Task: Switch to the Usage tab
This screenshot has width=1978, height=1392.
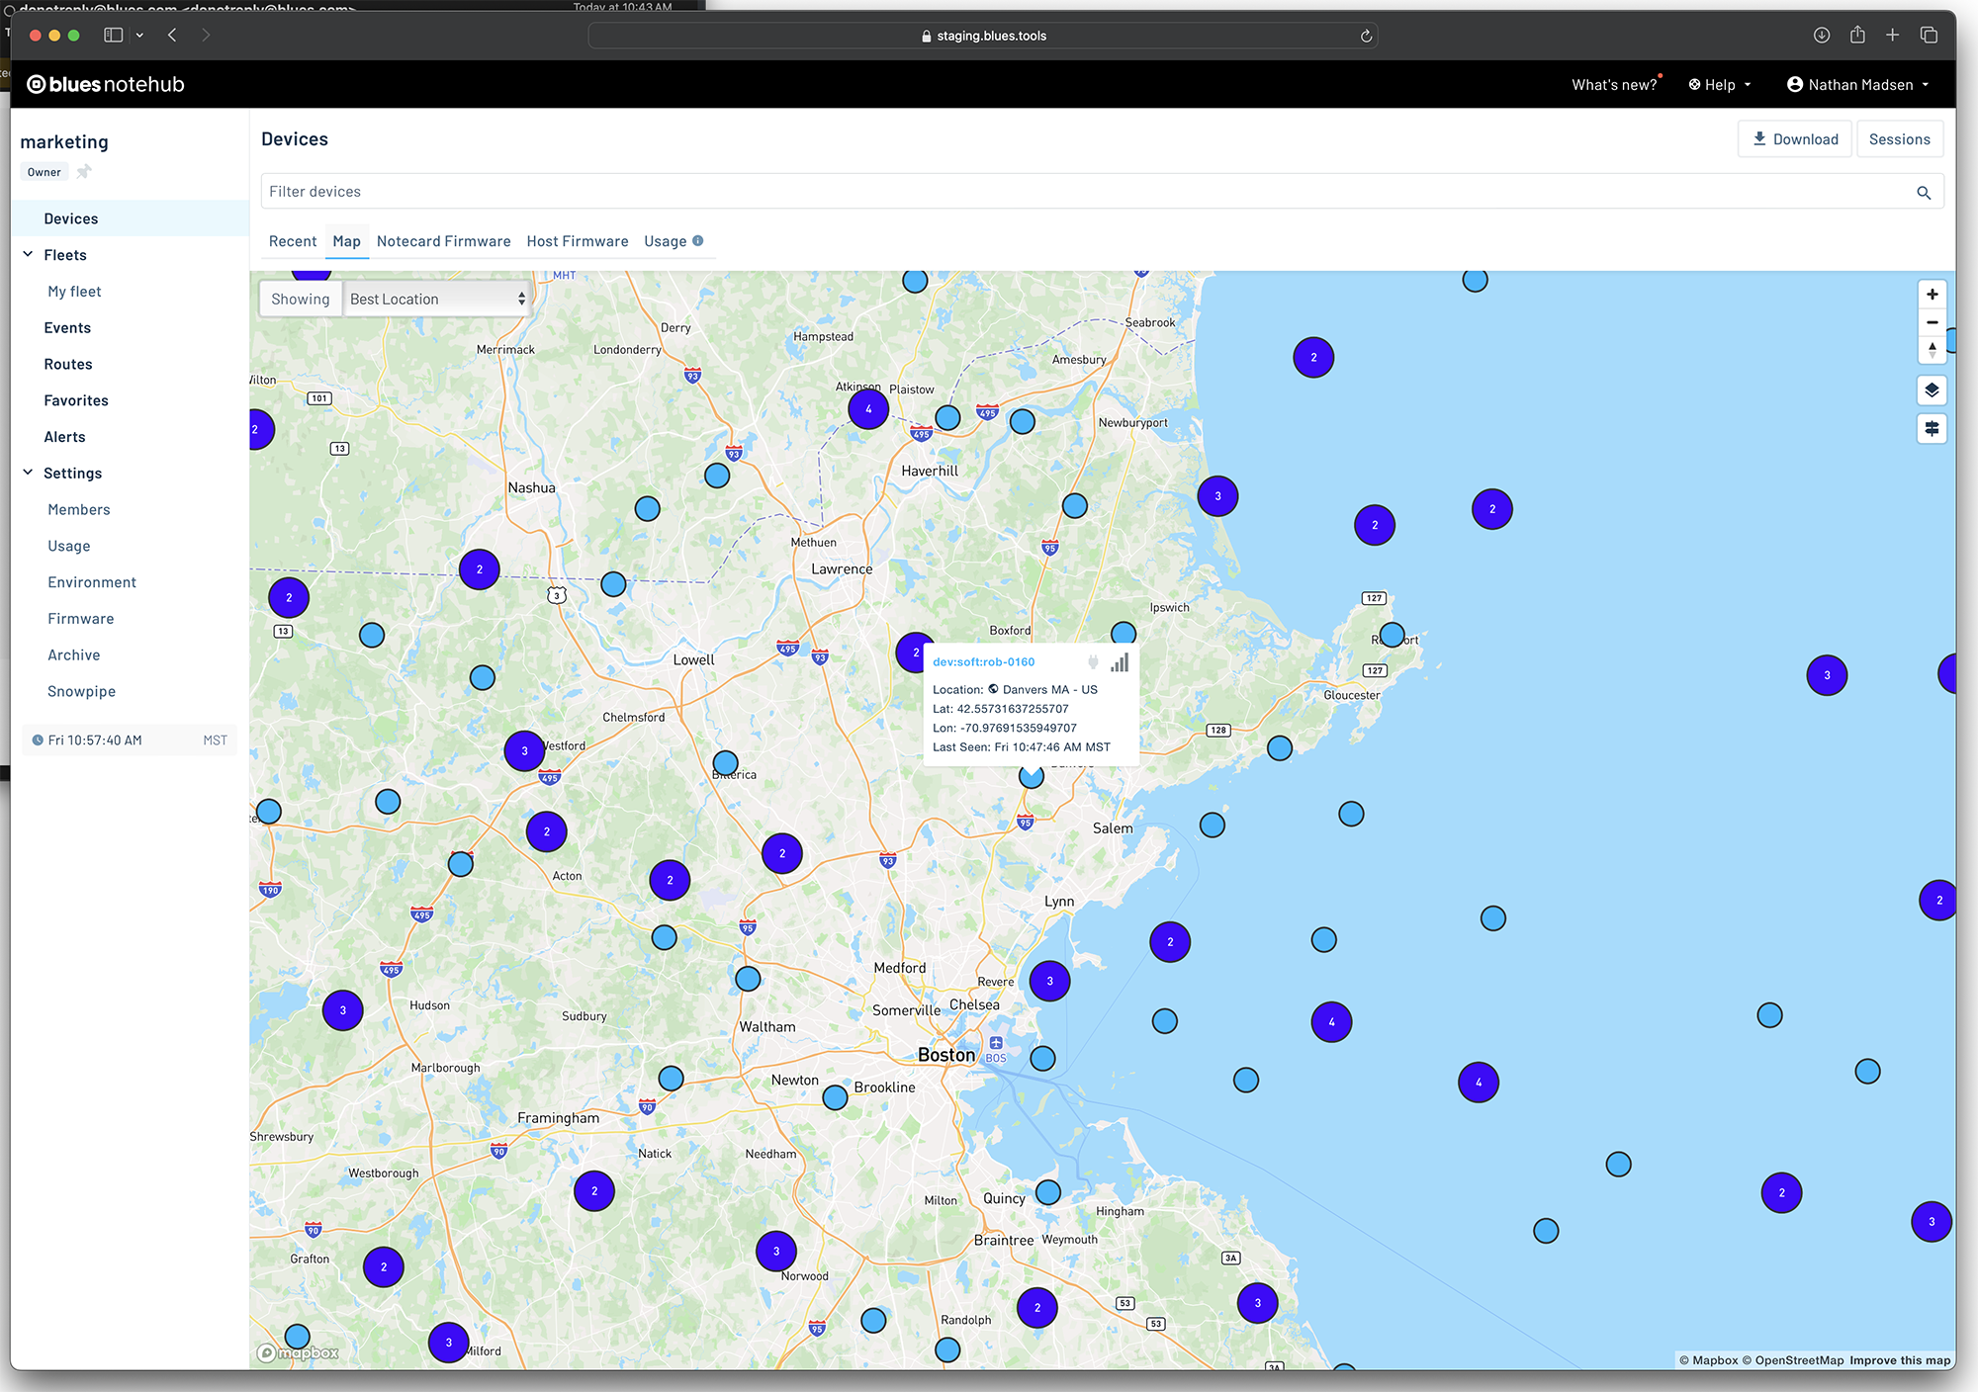Action: coord(665,241)
